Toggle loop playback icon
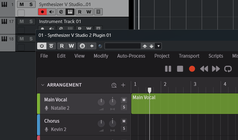The width and height of the screenshot is (238, 140). (x=228, y=69)
